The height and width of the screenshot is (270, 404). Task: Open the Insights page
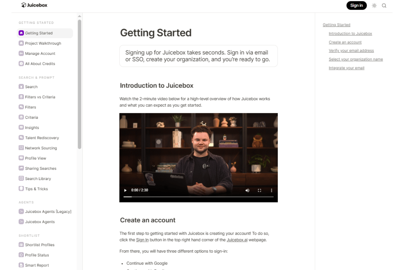click(x=32, y=127)
